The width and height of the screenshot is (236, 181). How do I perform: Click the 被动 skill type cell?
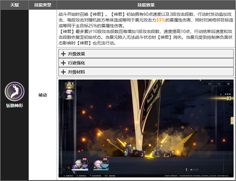pyautogui.click(x=42, y=95)
